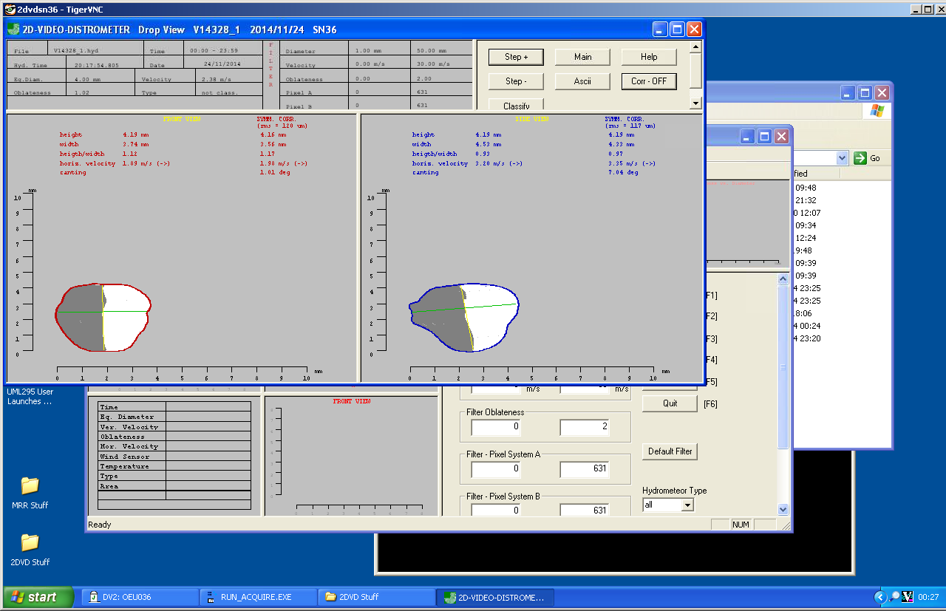This screenshot has height=611, width=946.
Task: Click the Windows flag logo in Explorer
Action: coord(877,111)
